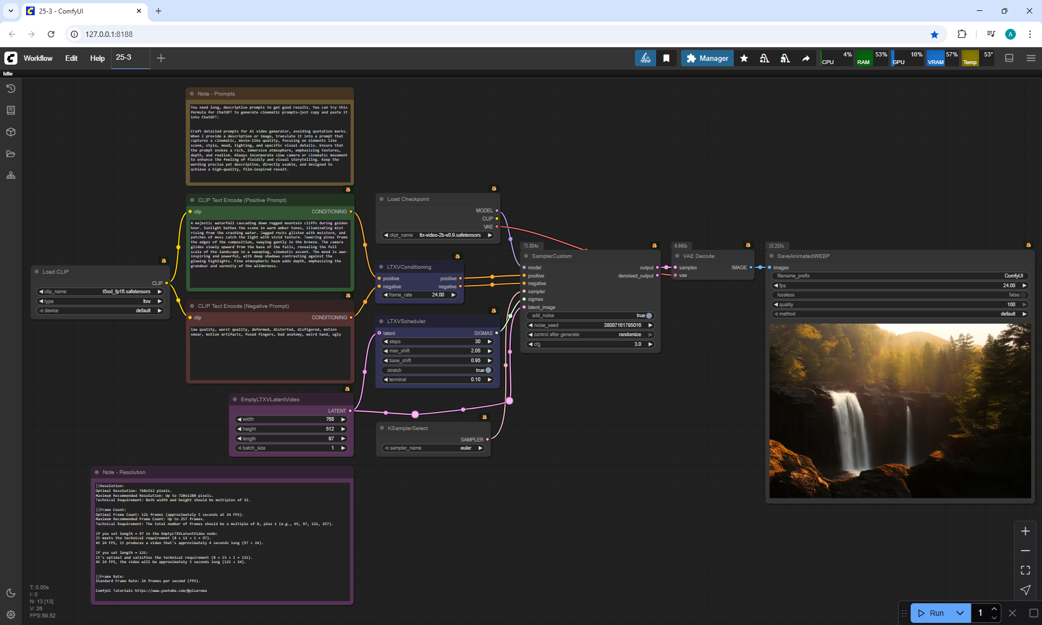The height and width of the screenshot is (625, 1042).
Task: Toggle add_noise switch in SamplerCustom
Action: 649,315
